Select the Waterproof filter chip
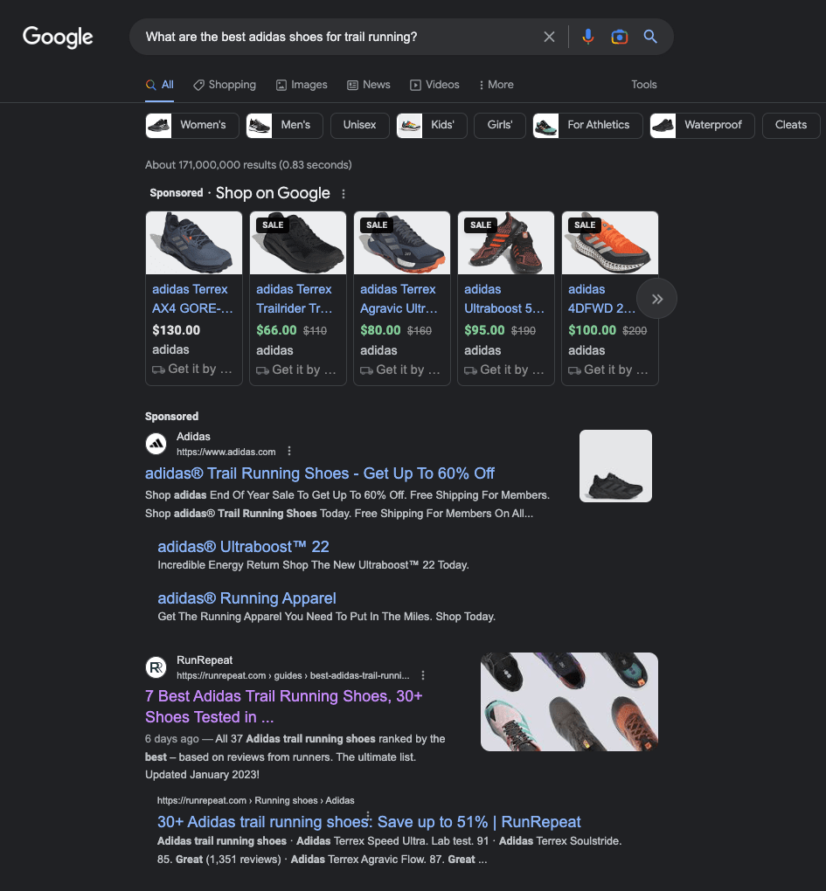 tap(702, 126)
